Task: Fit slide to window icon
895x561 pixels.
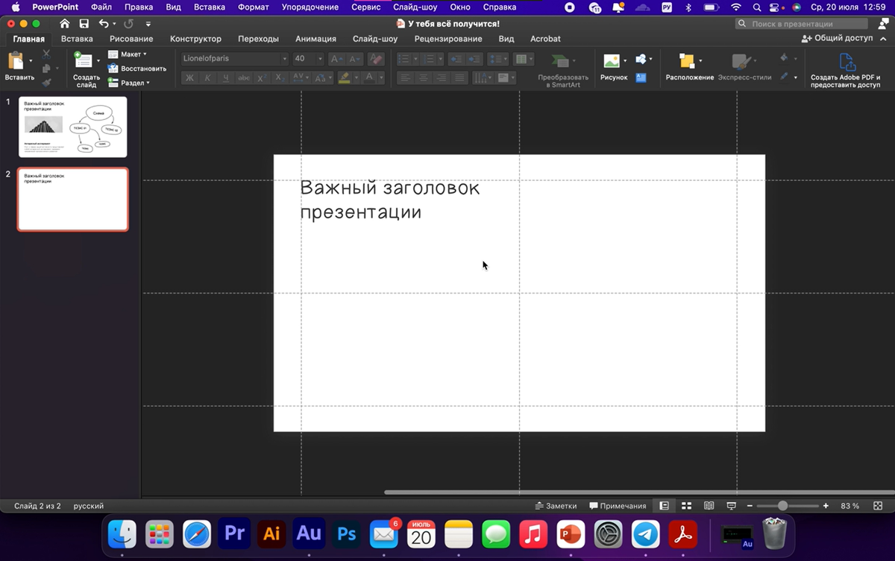Action: [878, 506]
